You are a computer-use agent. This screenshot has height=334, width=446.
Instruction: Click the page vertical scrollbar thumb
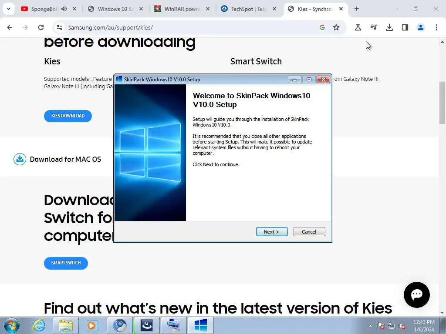(x=442, y=103)
